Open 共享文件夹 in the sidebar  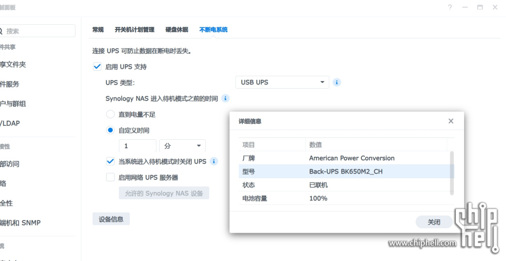(x=13, y=64)
